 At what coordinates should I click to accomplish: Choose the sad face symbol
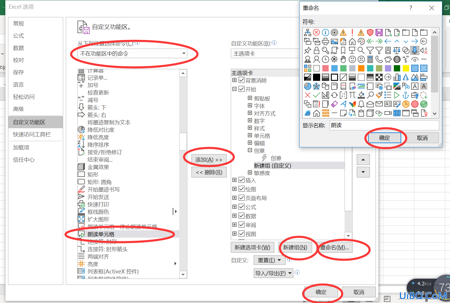pyautogui.click(x=361, y=59)
